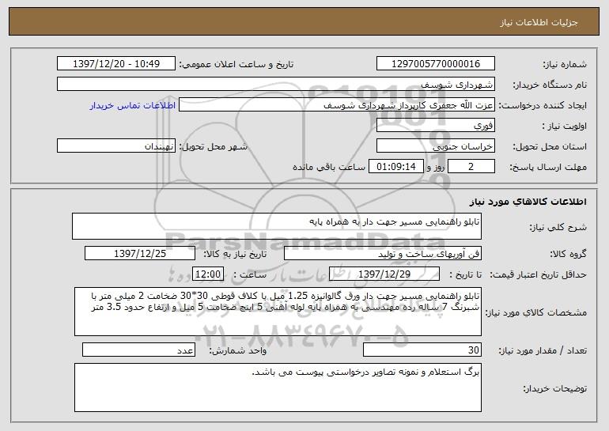Select the need-by date field 1397/12/25
609x431 pixels.
pyautogui.click(x=140, y=254)
